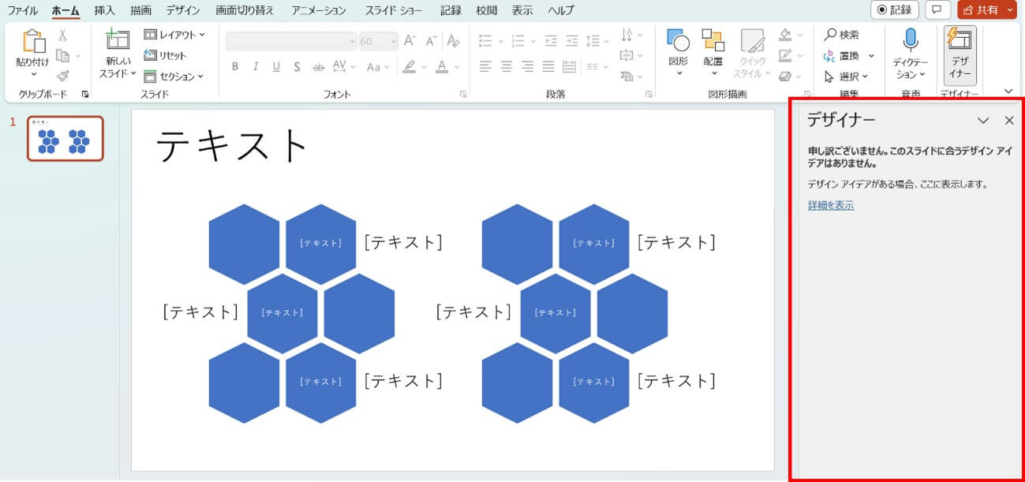Open character spacing AV dropdown
Image resolution: width=1025 pixels, height=482 pixels.
[344, 67]
